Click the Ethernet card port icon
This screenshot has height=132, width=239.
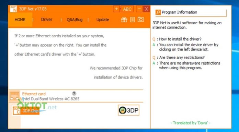coord(14,96)
